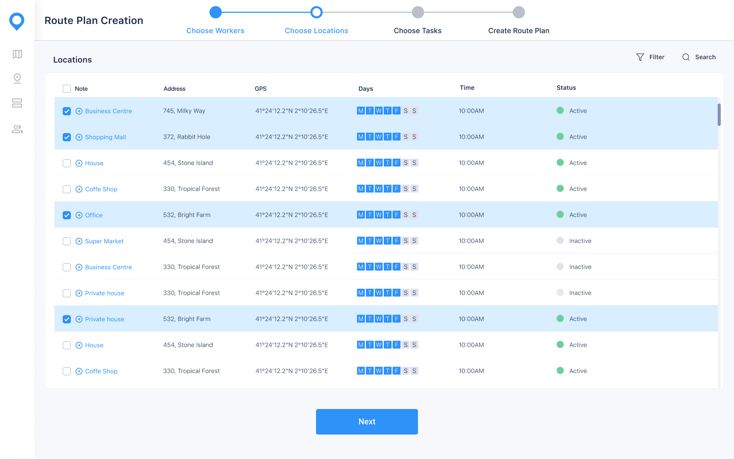This screenshot has height=459, width=734.
Task: Click the grey Inactive status dot for Super Market
Action: [x=560, y=241]
